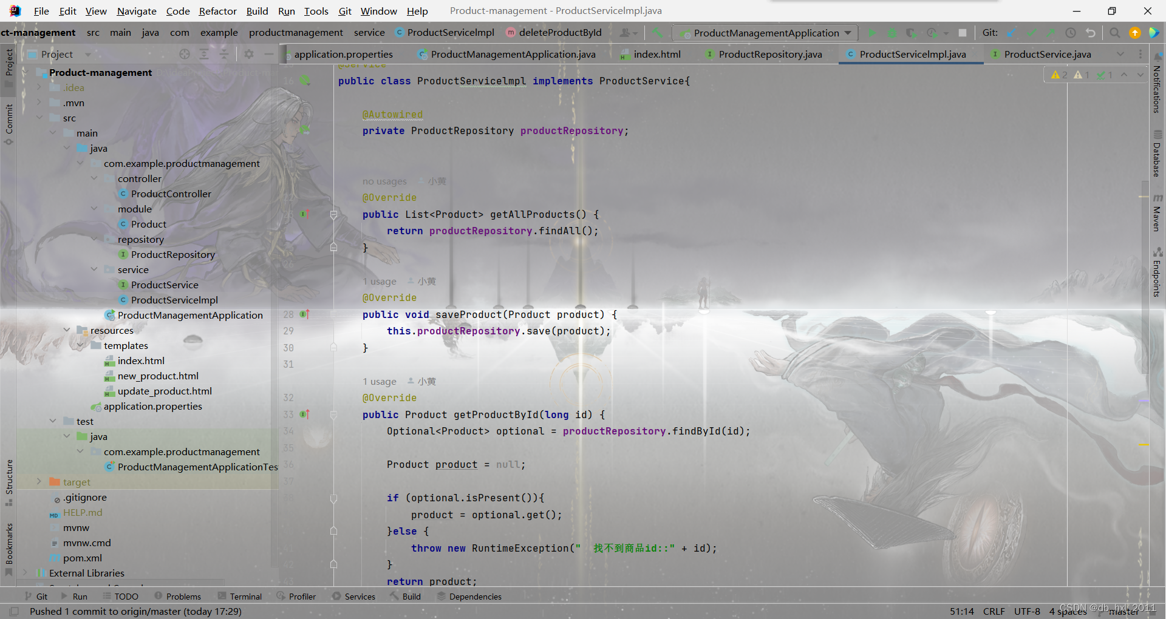The width and height of the screenshot is (1166, 619).
Task: Click the Stop square icon
Action: click(x=963, y=33)
